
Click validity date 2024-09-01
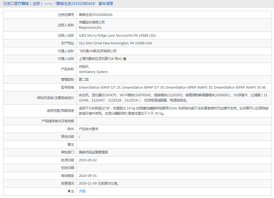point(88,176)
